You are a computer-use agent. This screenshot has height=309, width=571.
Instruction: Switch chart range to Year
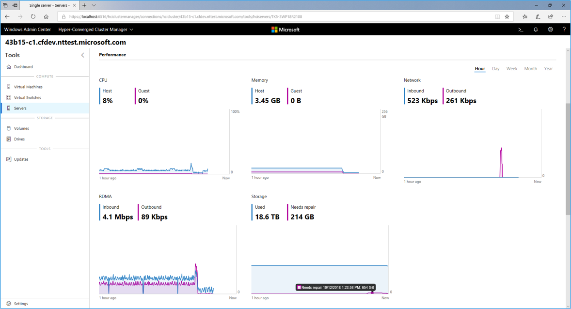[x=548, y=69]
